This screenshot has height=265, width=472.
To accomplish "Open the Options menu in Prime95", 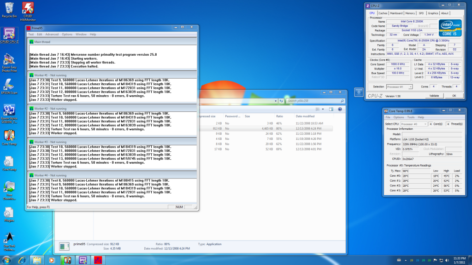I will (x=67, y=35).
